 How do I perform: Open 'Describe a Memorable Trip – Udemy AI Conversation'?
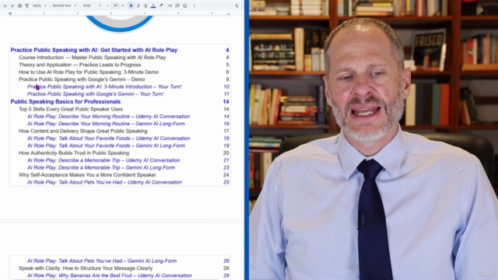[103, 160]
